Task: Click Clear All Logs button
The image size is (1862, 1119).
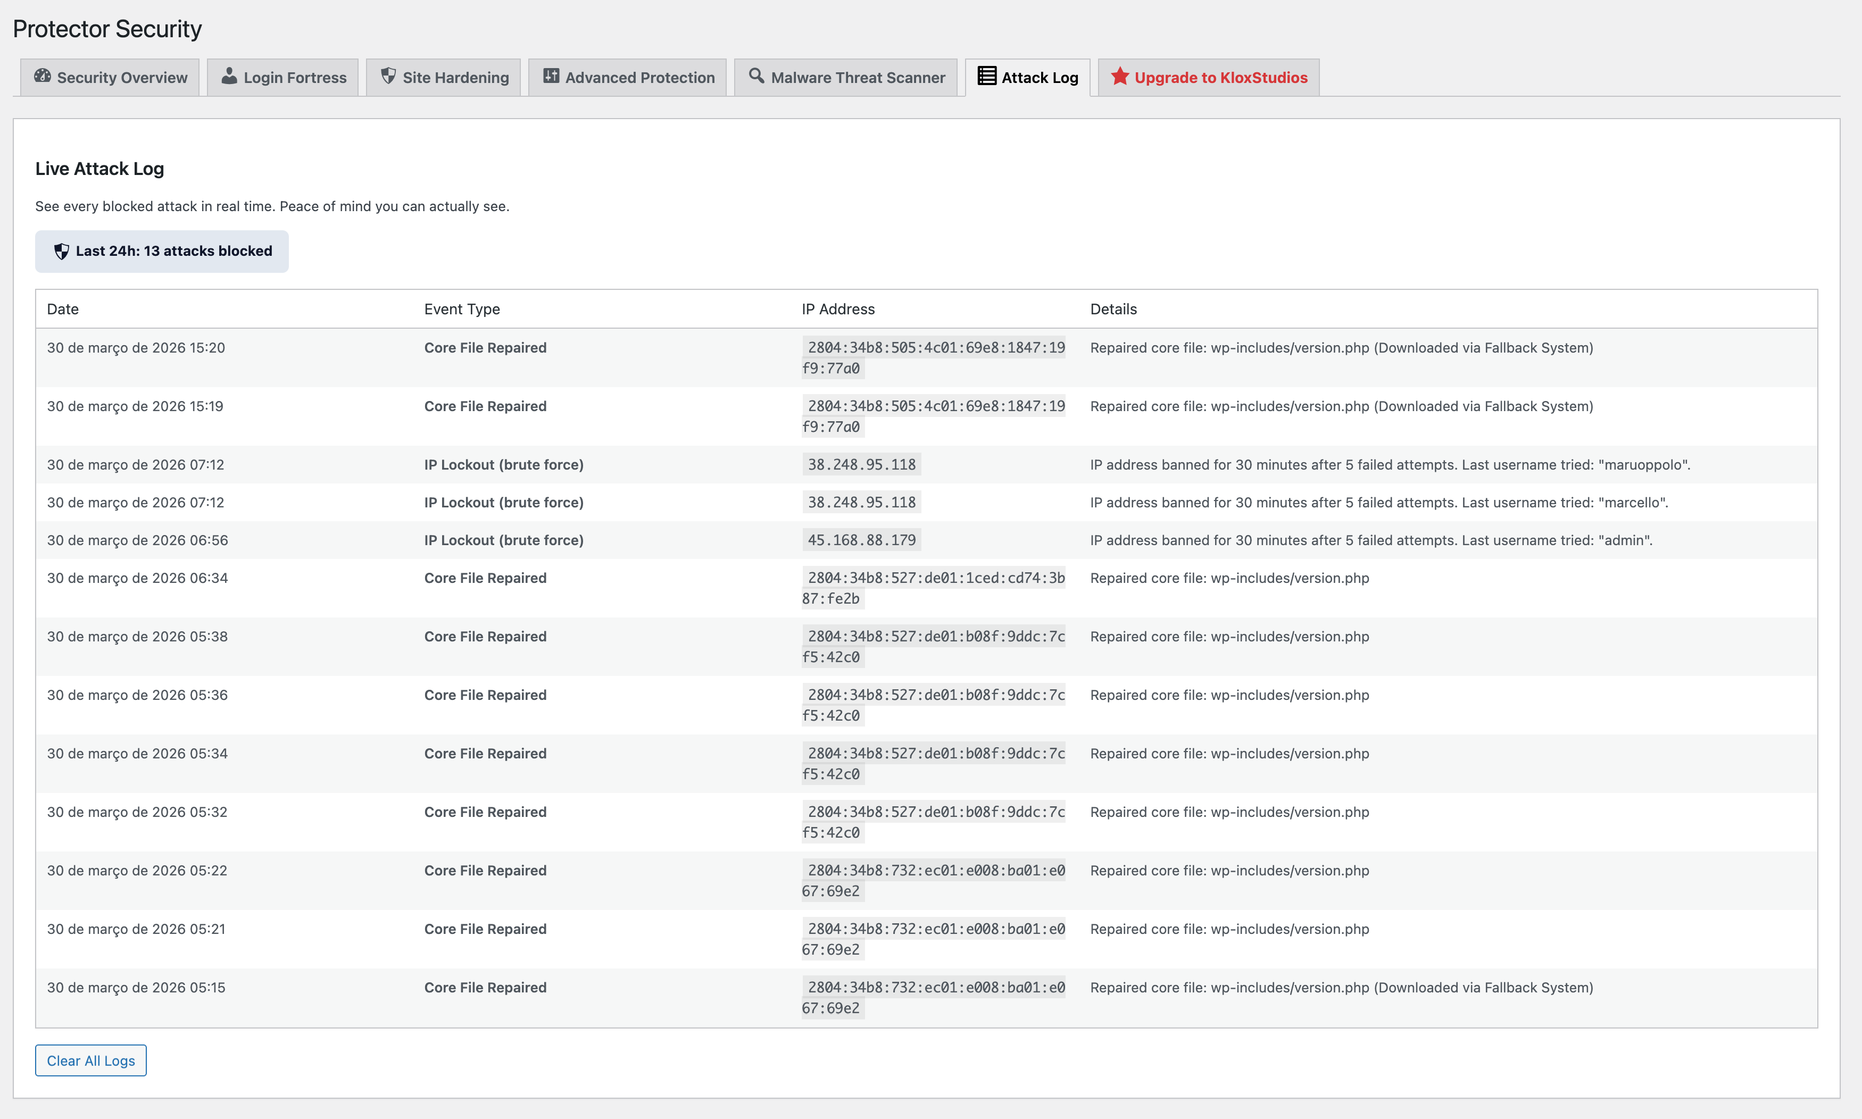Action: [x=90, y=1060]
